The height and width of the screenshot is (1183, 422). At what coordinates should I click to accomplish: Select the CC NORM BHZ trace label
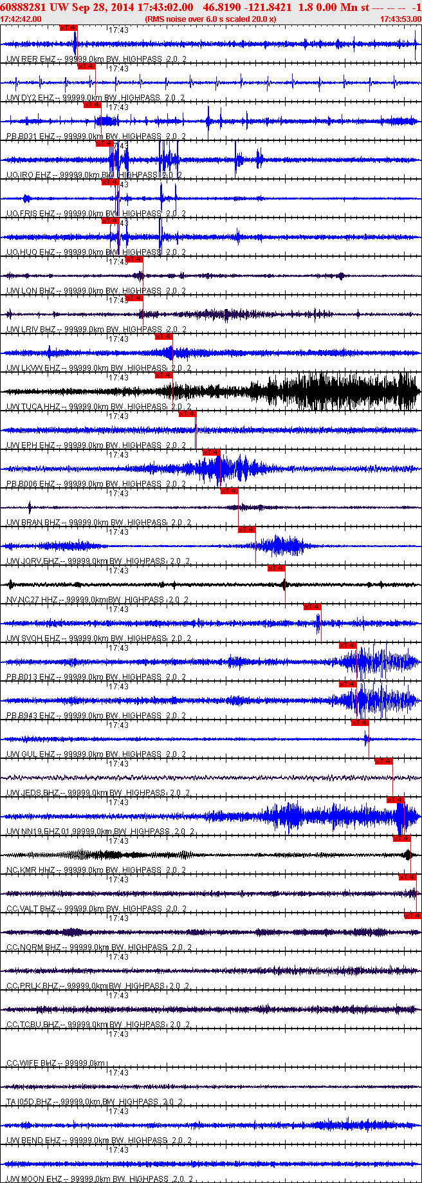click(98, 947)
